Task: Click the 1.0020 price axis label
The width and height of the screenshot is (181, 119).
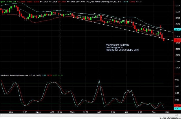Action: click(x=178, y=68)
